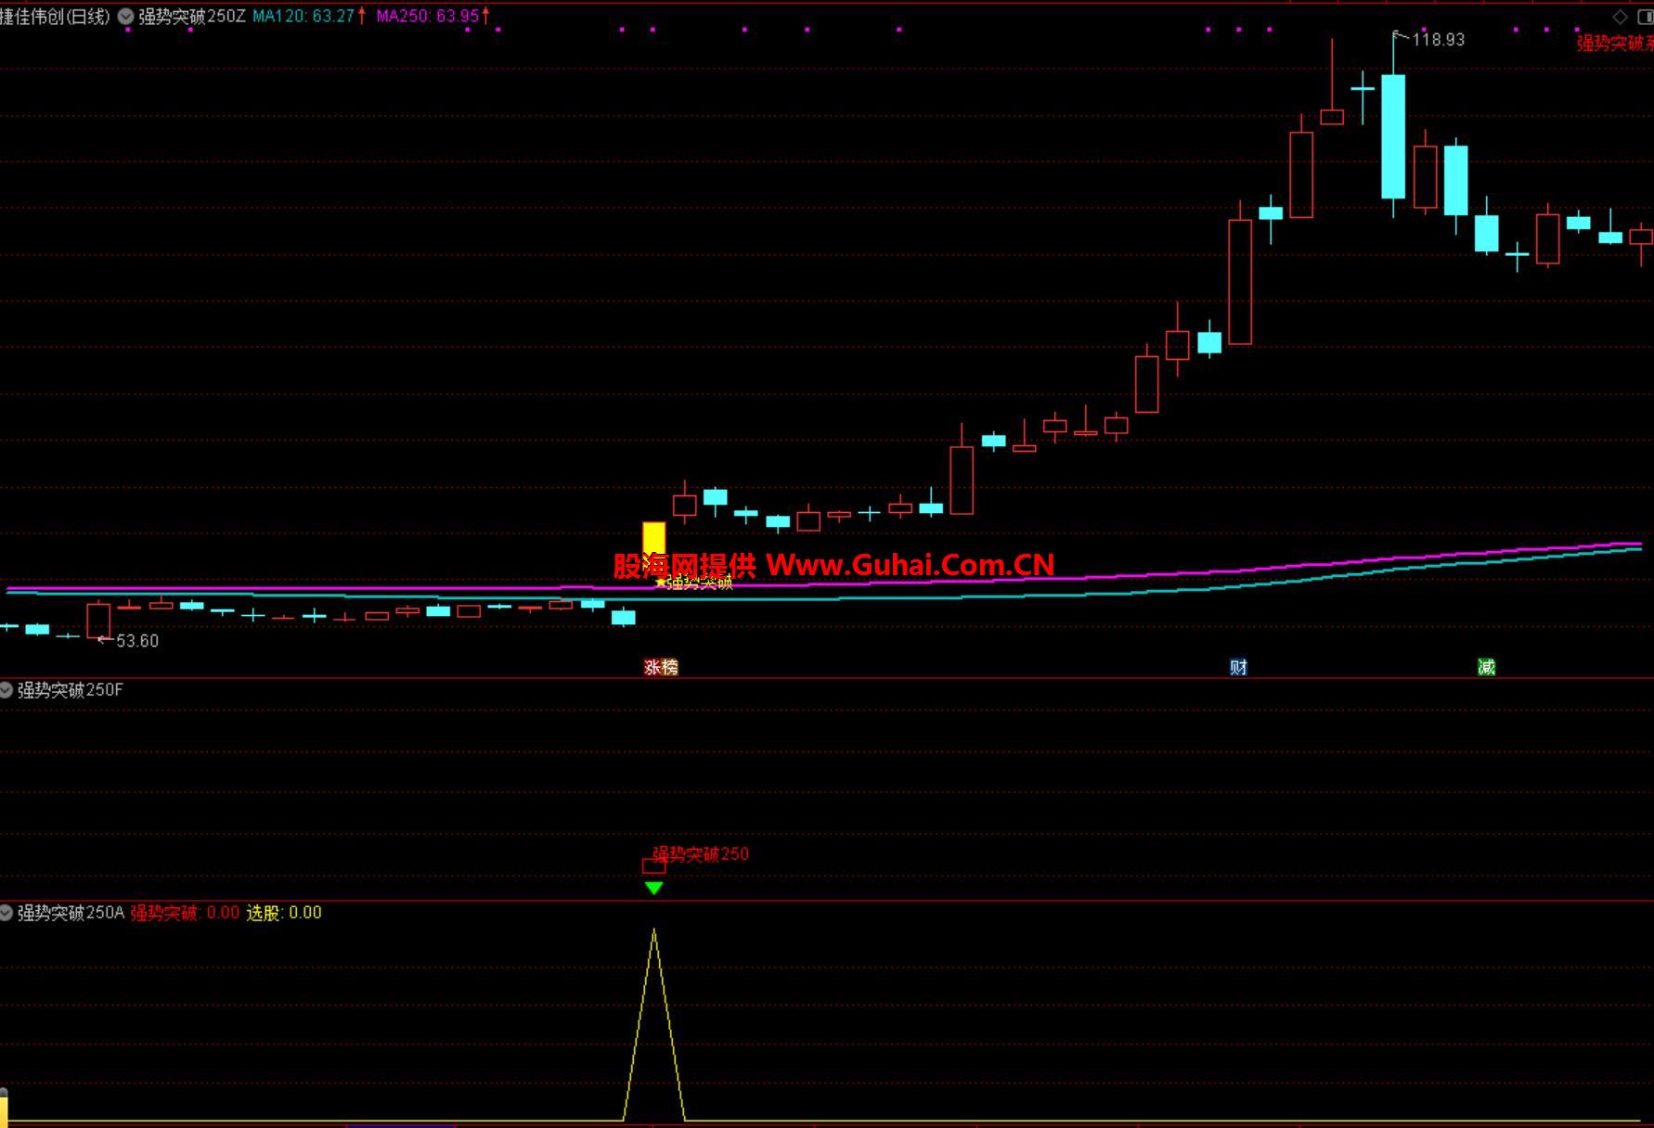1654x1128 pixels.
Task: Click the peak of the yellow signal spike
Action: (x=654, y=930)
